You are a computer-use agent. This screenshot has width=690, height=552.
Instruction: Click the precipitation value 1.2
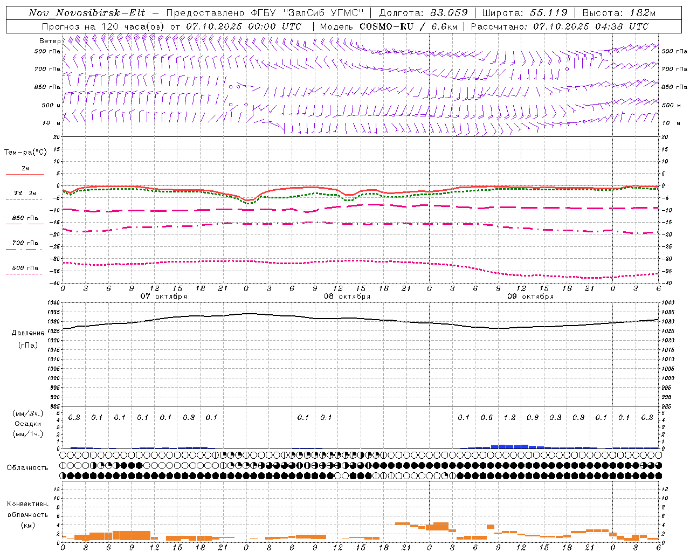(x=509, y=418)
